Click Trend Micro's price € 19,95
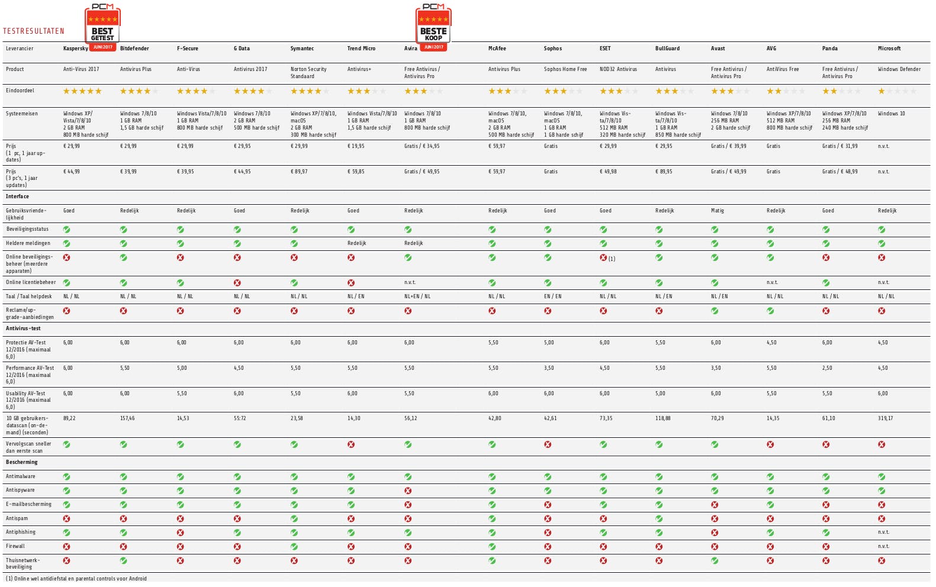The width and height of the screenshot is (936, 587). [356, 146]
